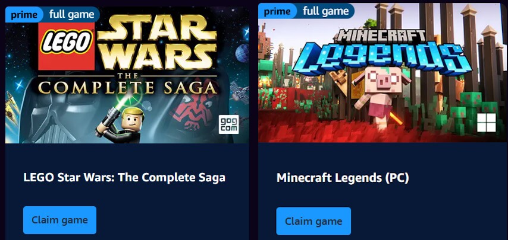Click the gold STAR WARS lettering
This screenshot has height=240, width=508.
click(157, 43)
